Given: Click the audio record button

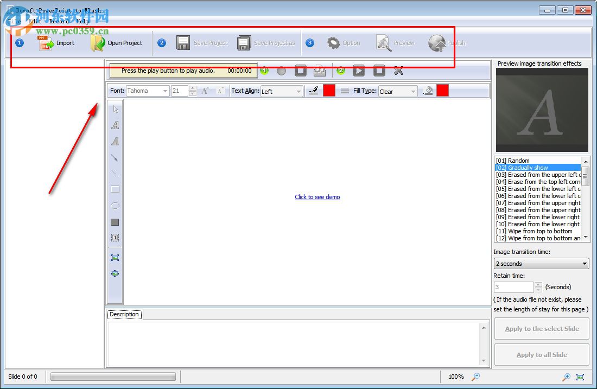Looking at the screenshot, I should 282,70.
